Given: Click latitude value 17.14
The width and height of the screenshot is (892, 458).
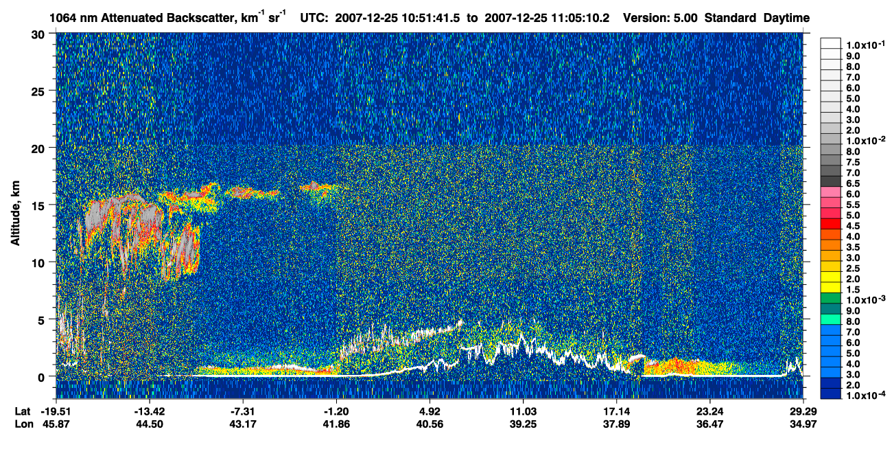Looking at the screenshot, I should coord(616,411).
